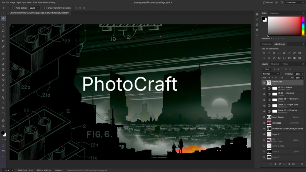The width and height of the screenshot is (306, 172).
Task: Hide the PhotoCraft text layer
Action: point(264,83)
